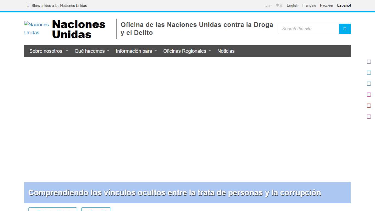Switch the site language to English
Screen dimensions: 375x211
[292, 5]
